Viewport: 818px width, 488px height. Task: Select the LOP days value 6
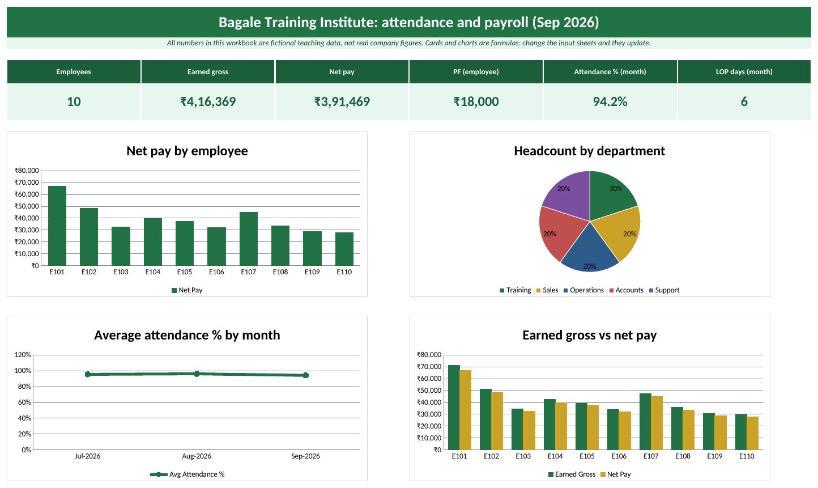click(744, 102)
